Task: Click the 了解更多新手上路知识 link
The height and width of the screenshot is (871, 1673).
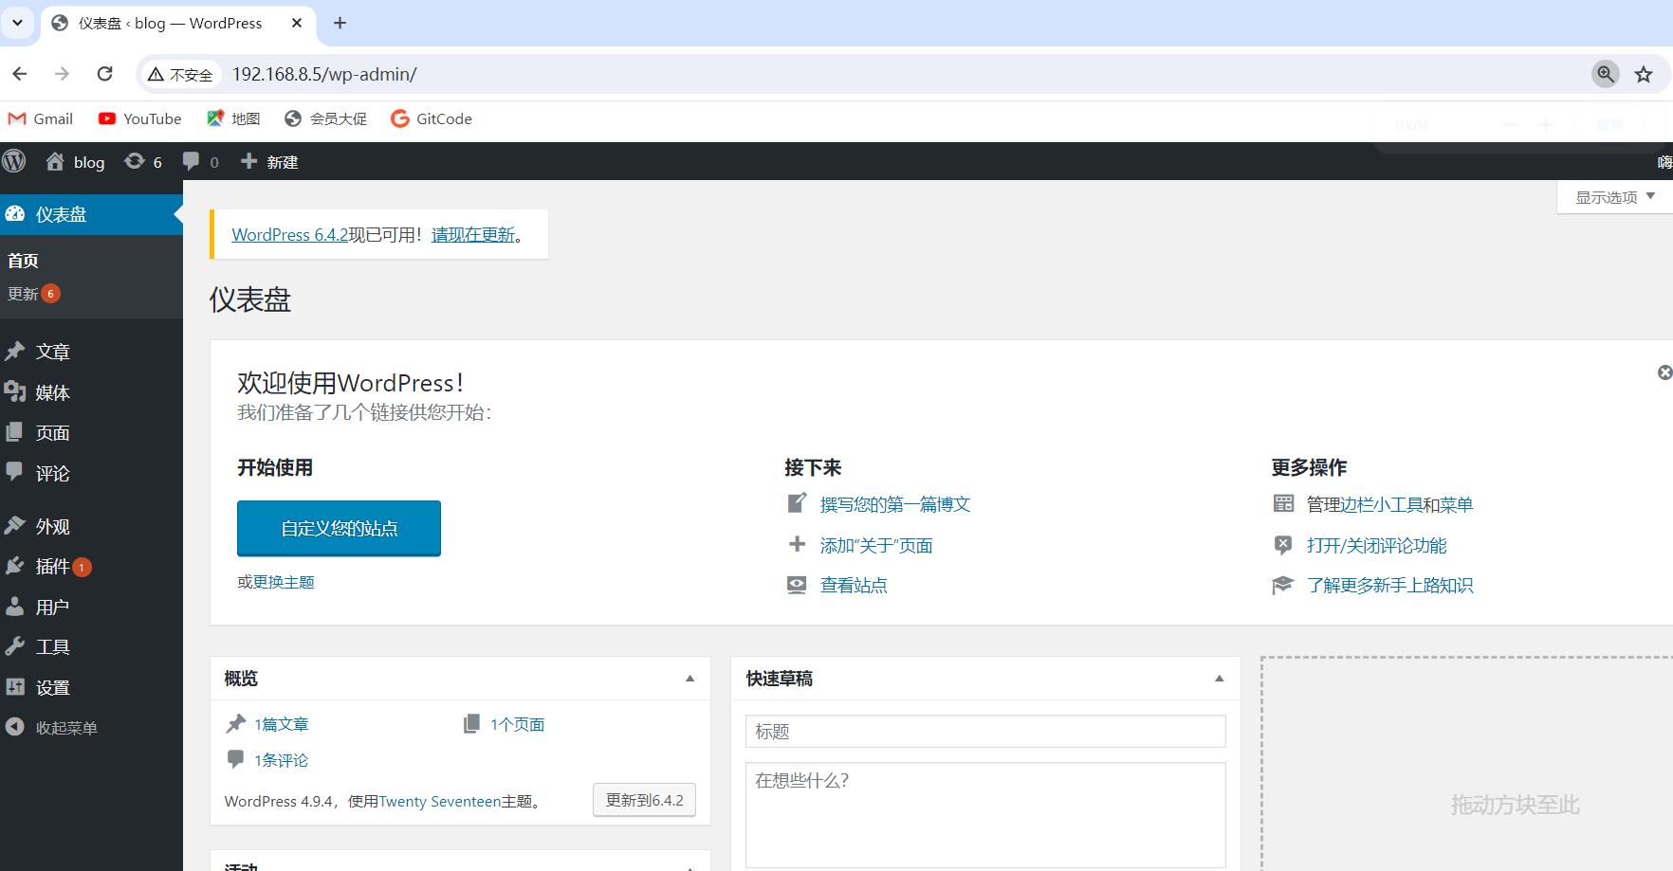Action: [1389, 585]
